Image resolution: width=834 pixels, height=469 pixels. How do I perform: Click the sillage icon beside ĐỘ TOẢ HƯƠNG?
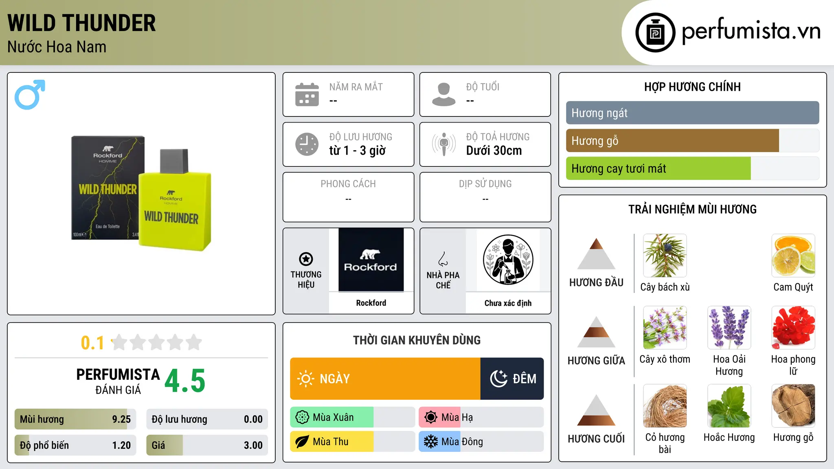point(444,144)
